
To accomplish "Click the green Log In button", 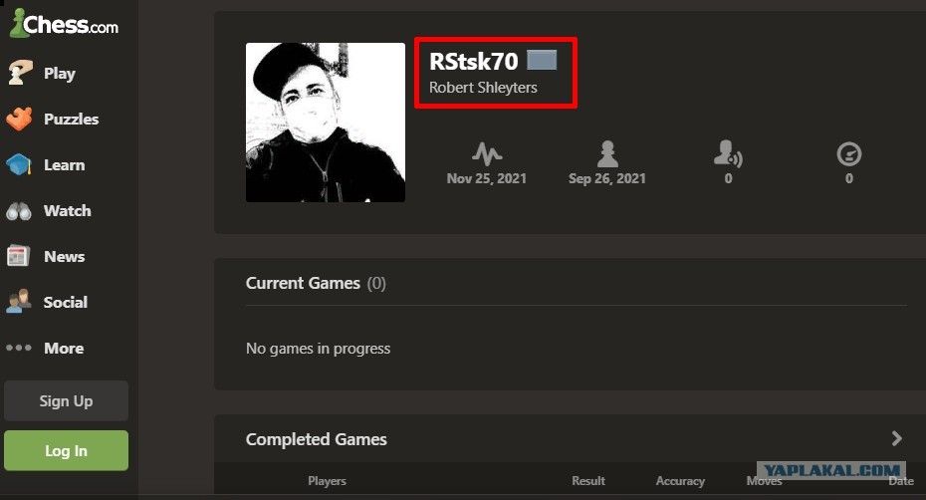I will [x=66, y=450].
